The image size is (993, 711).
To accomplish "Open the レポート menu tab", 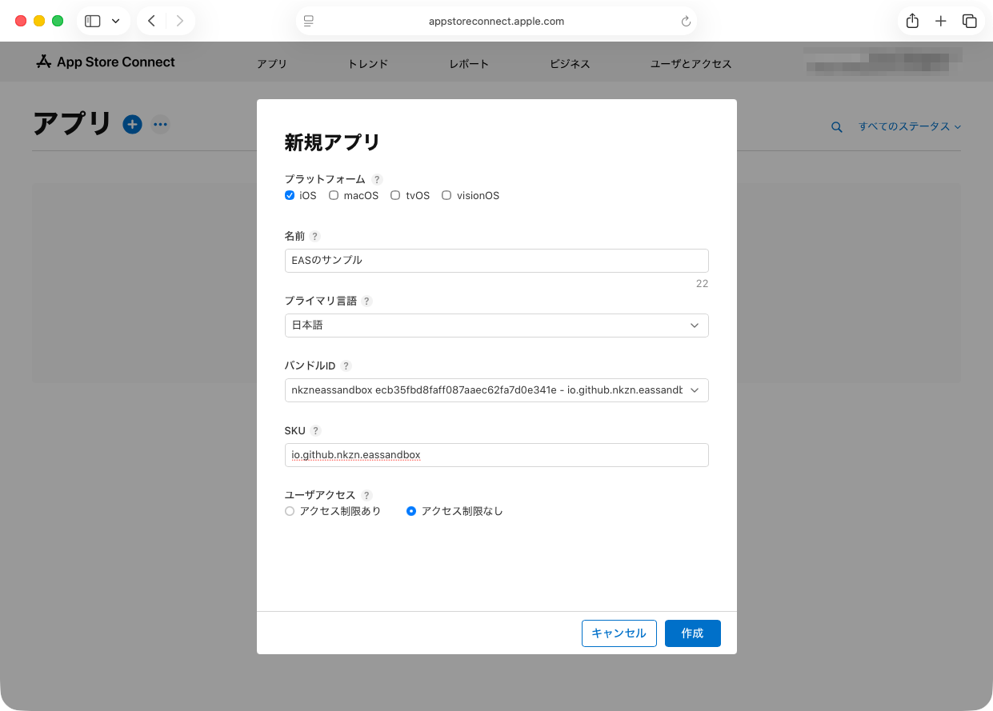I will [469, 64].
